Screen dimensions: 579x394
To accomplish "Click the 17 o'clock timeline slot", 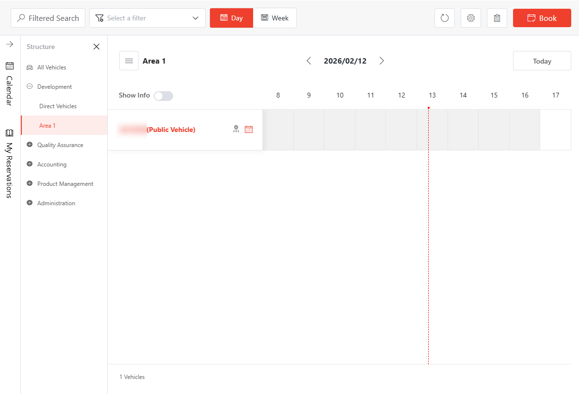I will pyautogui.click(x=555, y=130).
